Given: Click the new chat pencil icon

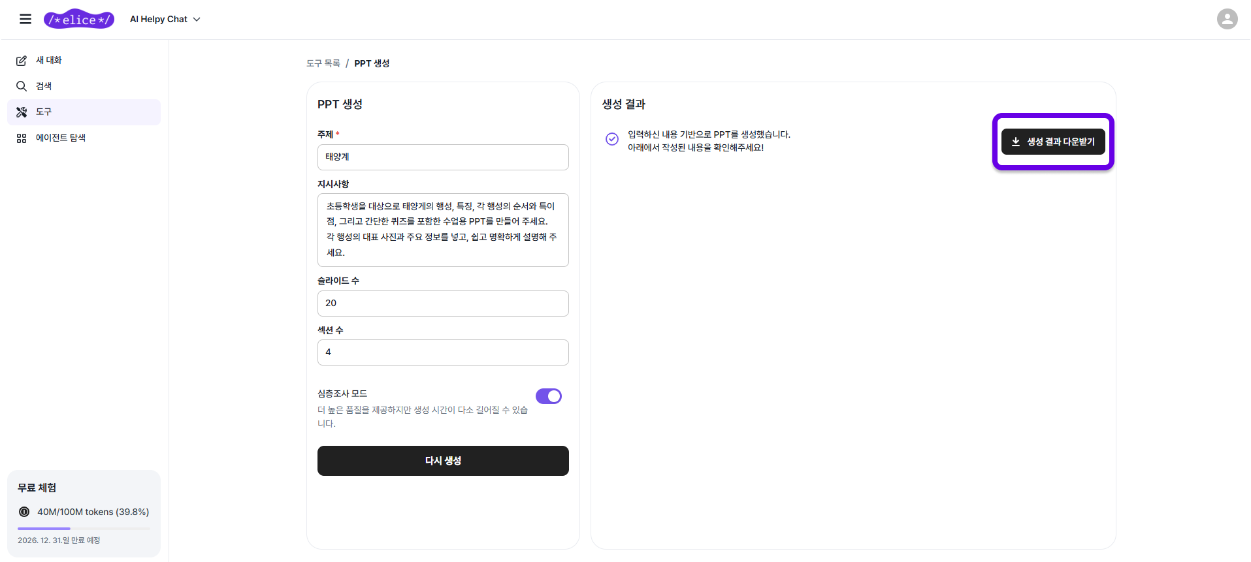Looking at the screenshot, I should click(x=22, y=61).
